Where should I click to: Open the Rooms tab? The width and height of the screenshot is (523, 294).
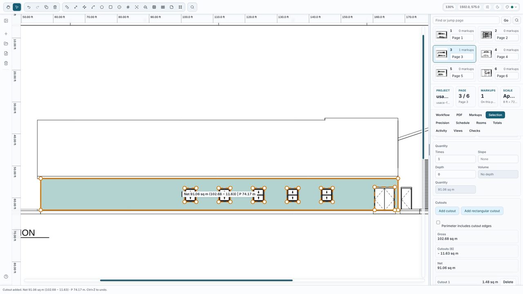click(x=481, y=123)
